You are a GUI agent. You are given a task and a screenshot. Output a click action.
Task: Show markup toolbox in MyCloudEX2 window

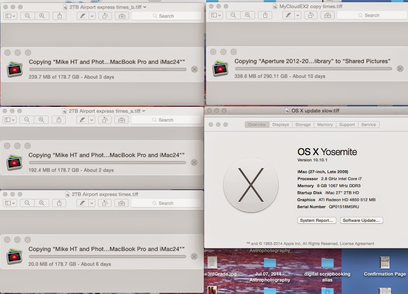coord(327,15)
